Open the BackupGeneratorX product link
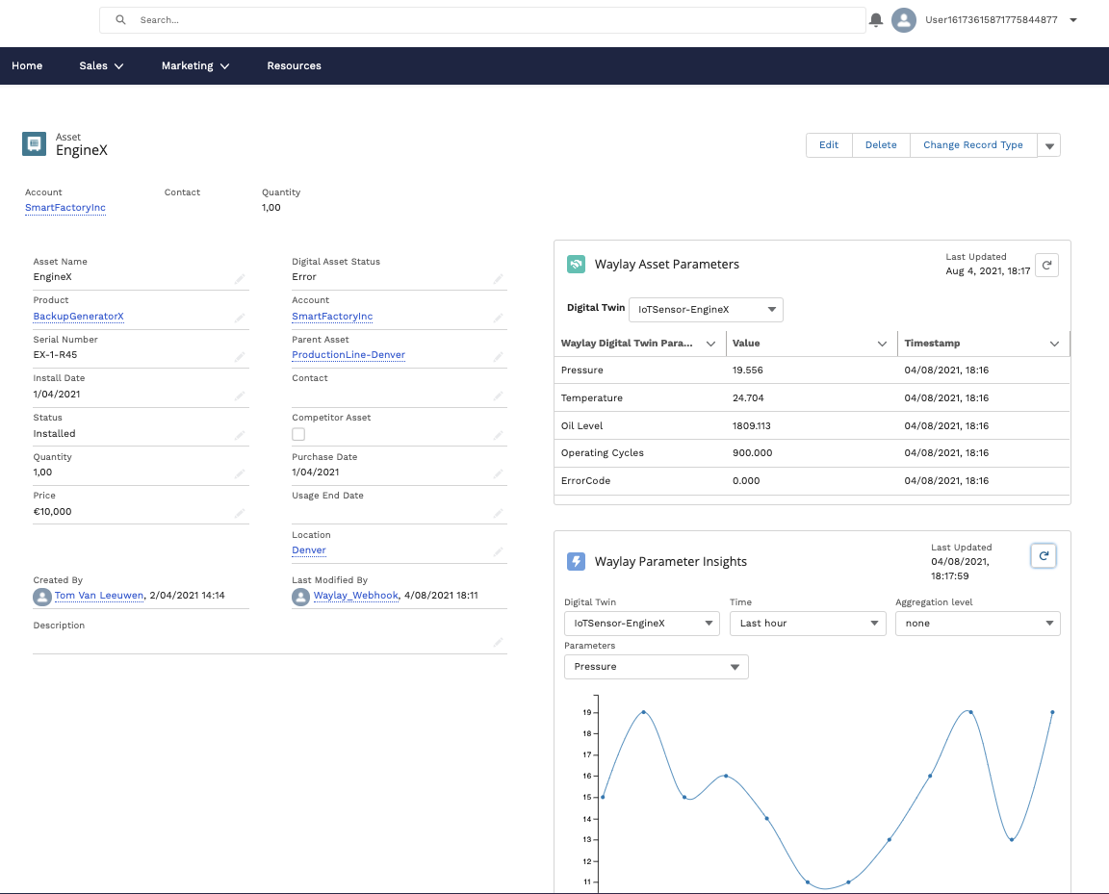Viewport: 1109px width, 894px height. coord(79,317)
